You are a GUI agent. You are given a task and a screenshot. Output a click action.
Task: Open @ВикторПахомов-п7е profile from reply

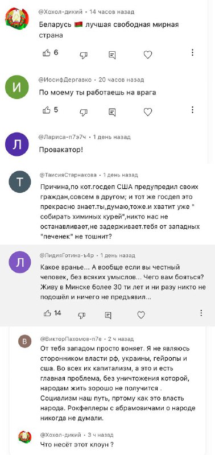(71, 339)
